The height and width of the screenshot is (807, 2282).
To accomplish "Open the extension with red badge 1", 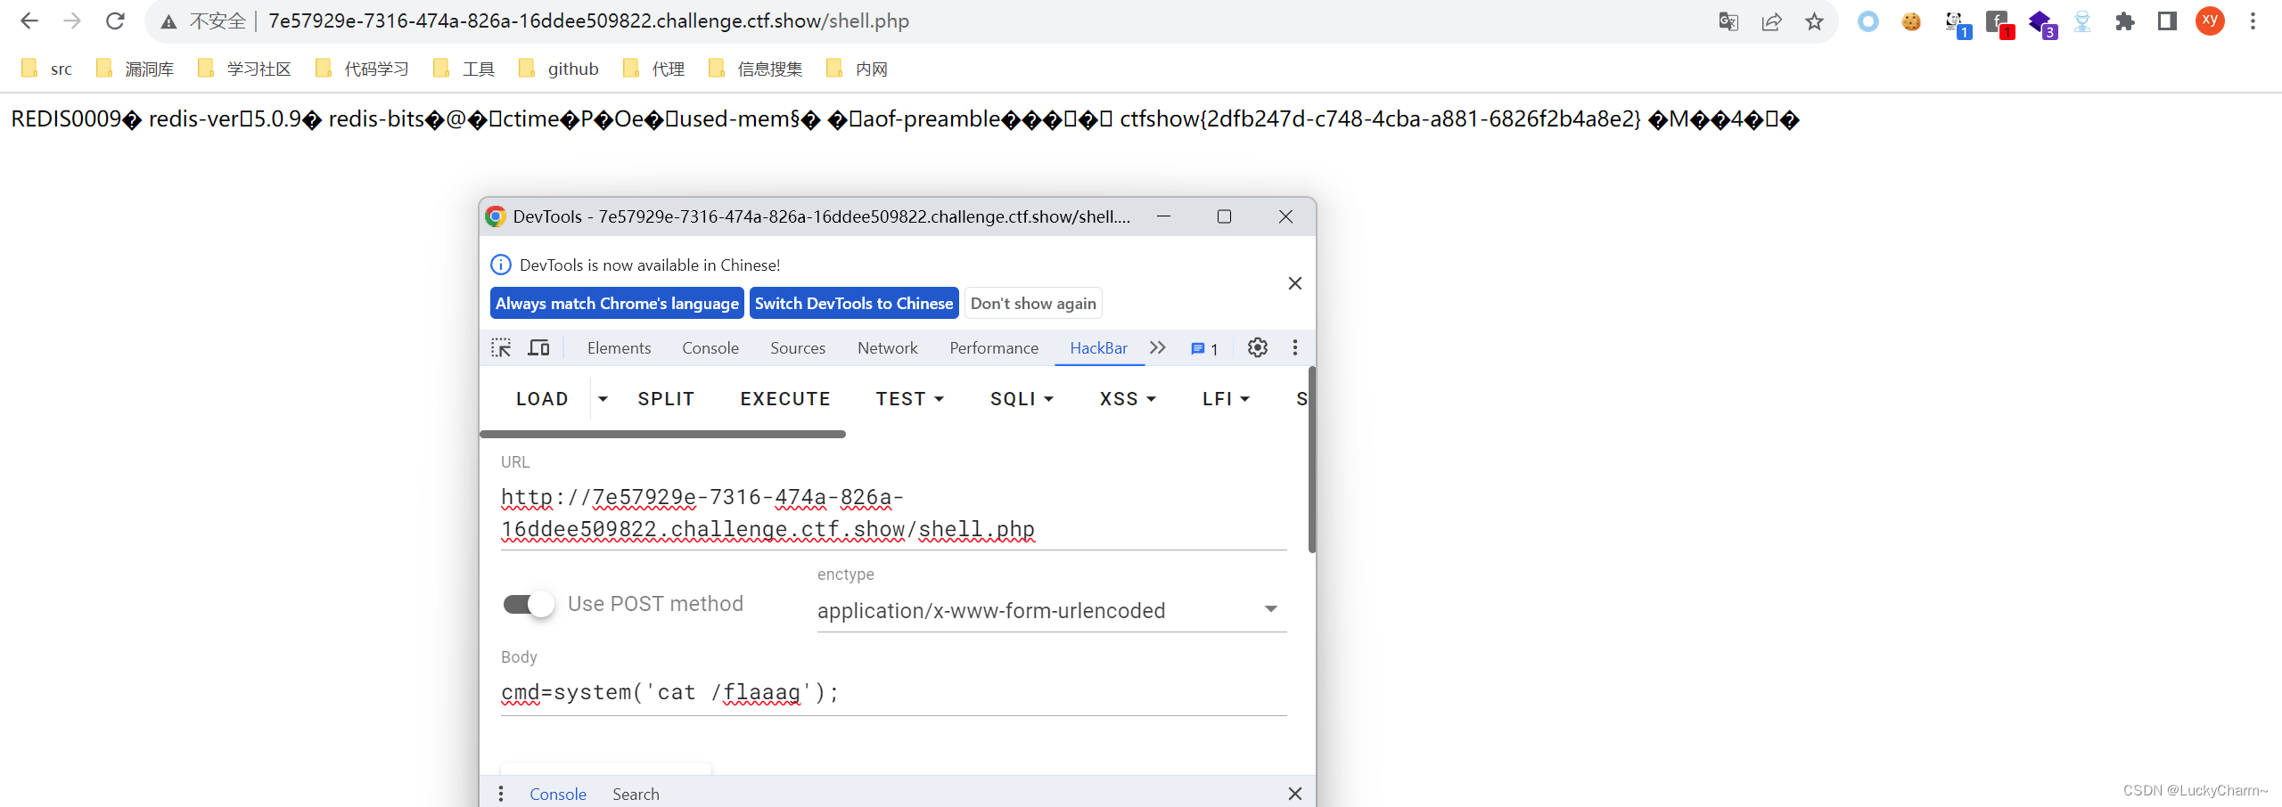I will [x=1999, y=24].
